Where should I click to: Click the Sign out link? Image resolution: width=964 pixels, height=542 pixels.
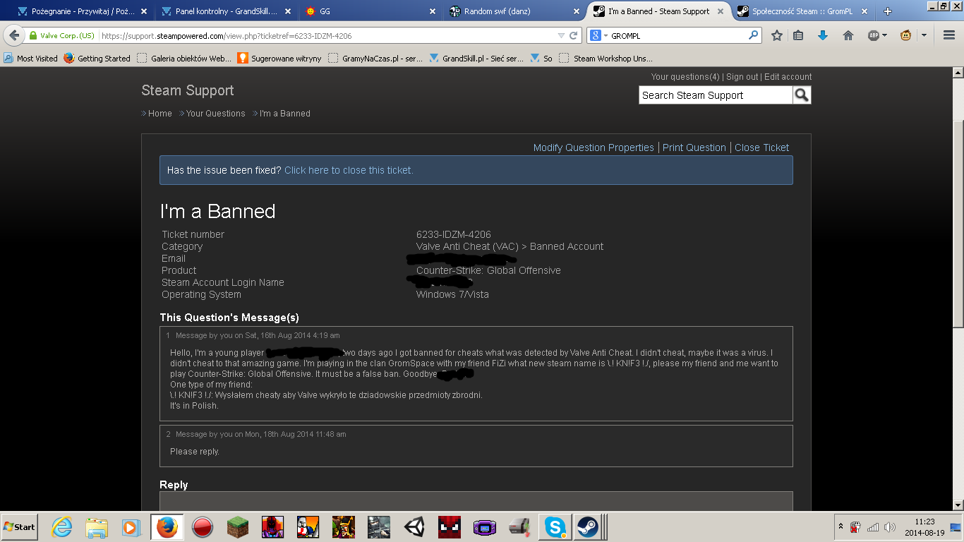[x=742, y=77]
